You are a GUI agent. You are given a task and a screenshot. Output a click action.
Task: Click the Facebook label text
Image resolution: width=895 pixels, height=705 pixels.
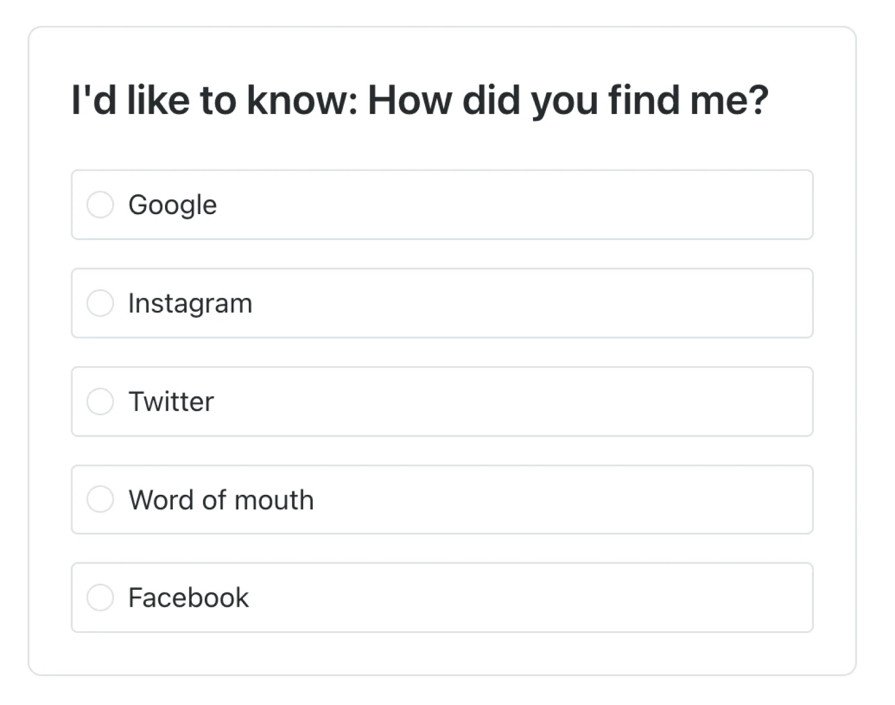pos(189,598)
